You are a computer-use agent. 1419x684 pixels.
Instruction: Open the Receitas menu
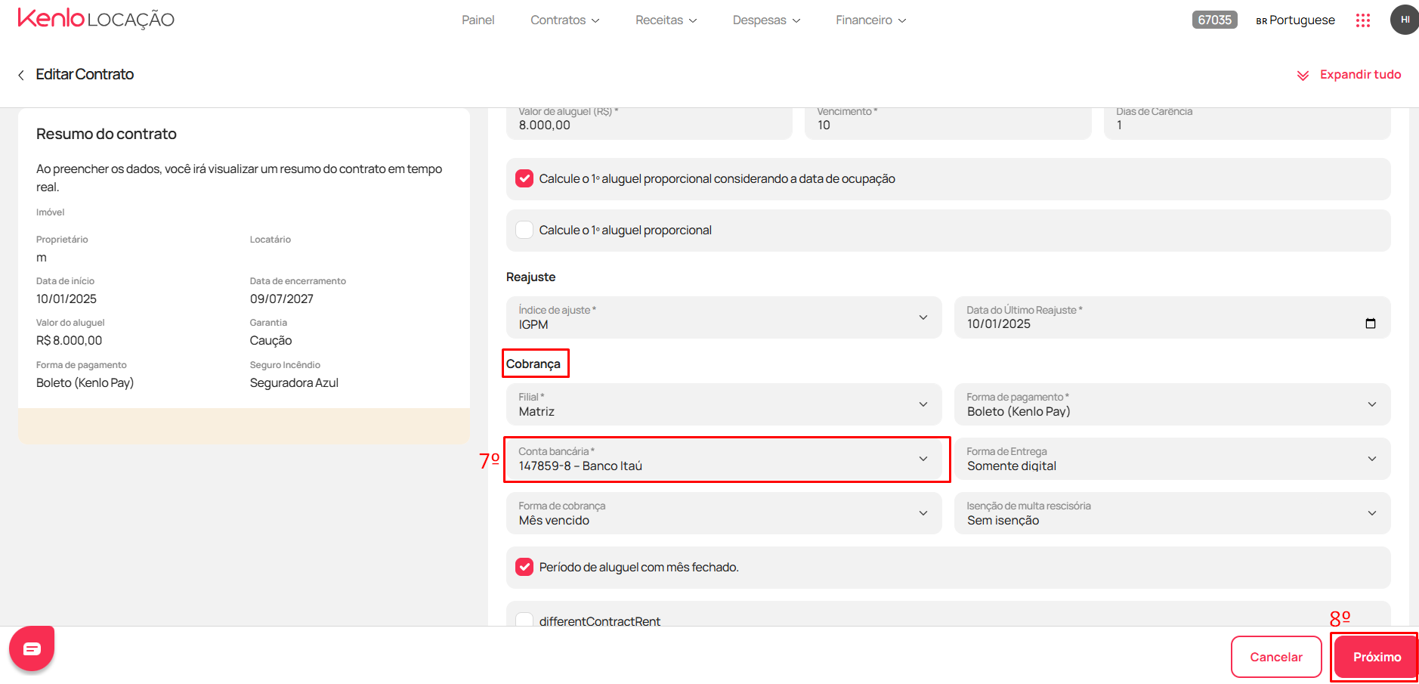click(x=666, y=20)
